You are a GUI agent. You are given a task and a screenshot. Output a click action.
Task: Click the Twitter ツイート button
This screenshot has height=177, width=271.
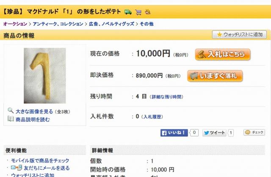tap(215, 133)
